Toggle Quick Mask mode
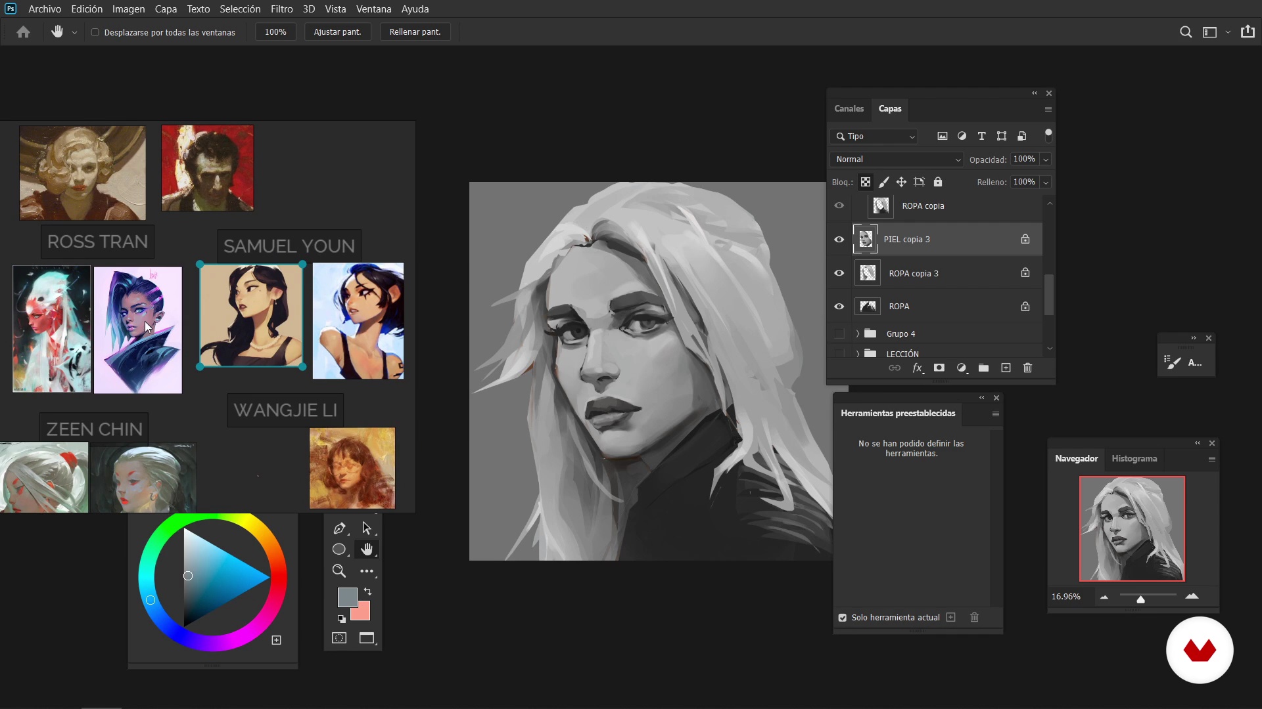This screenshot has height=709, width=1262. [339, 638]
